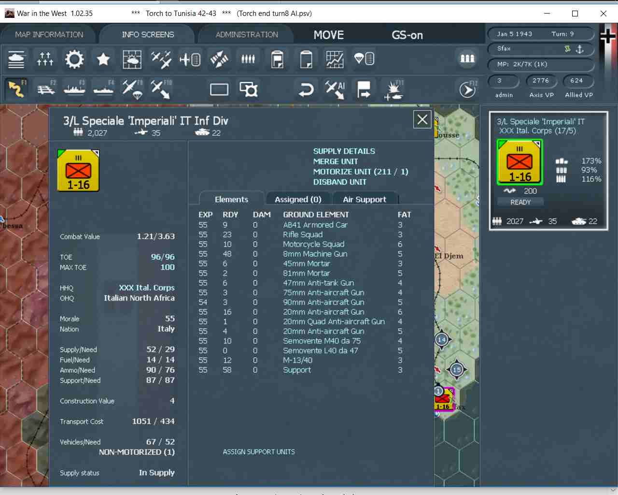Toggle NON-MOTORIZED (1) status

click(x=137, y=452)
